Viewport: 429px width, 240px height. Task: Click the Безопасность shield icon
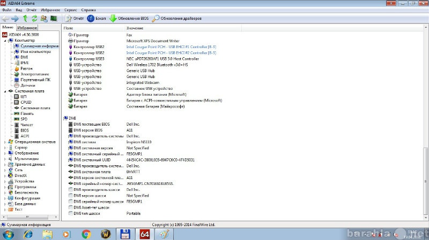11,192
